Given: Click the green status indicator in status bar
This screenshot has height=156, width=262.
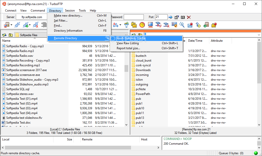Looking at the screenshot, I should (x=256, y=153).
